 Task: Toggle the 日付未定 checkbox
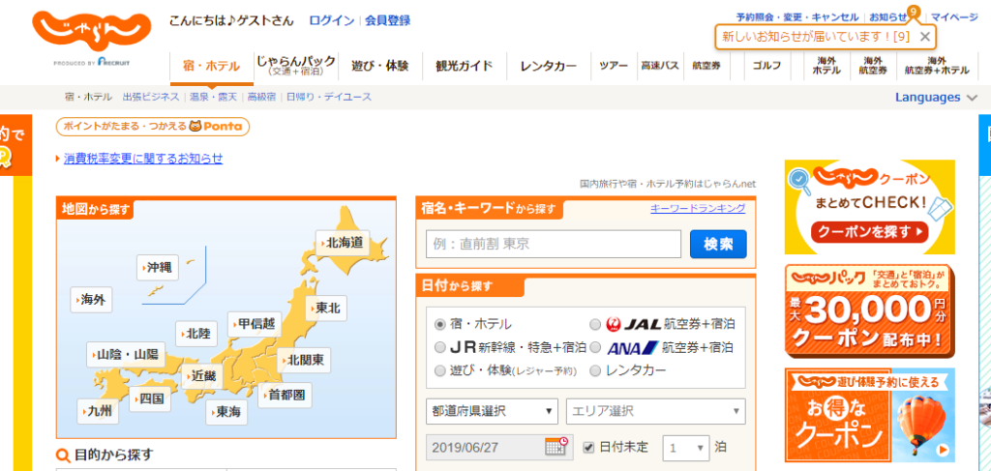pyautogui.click(x=589, y=447)
